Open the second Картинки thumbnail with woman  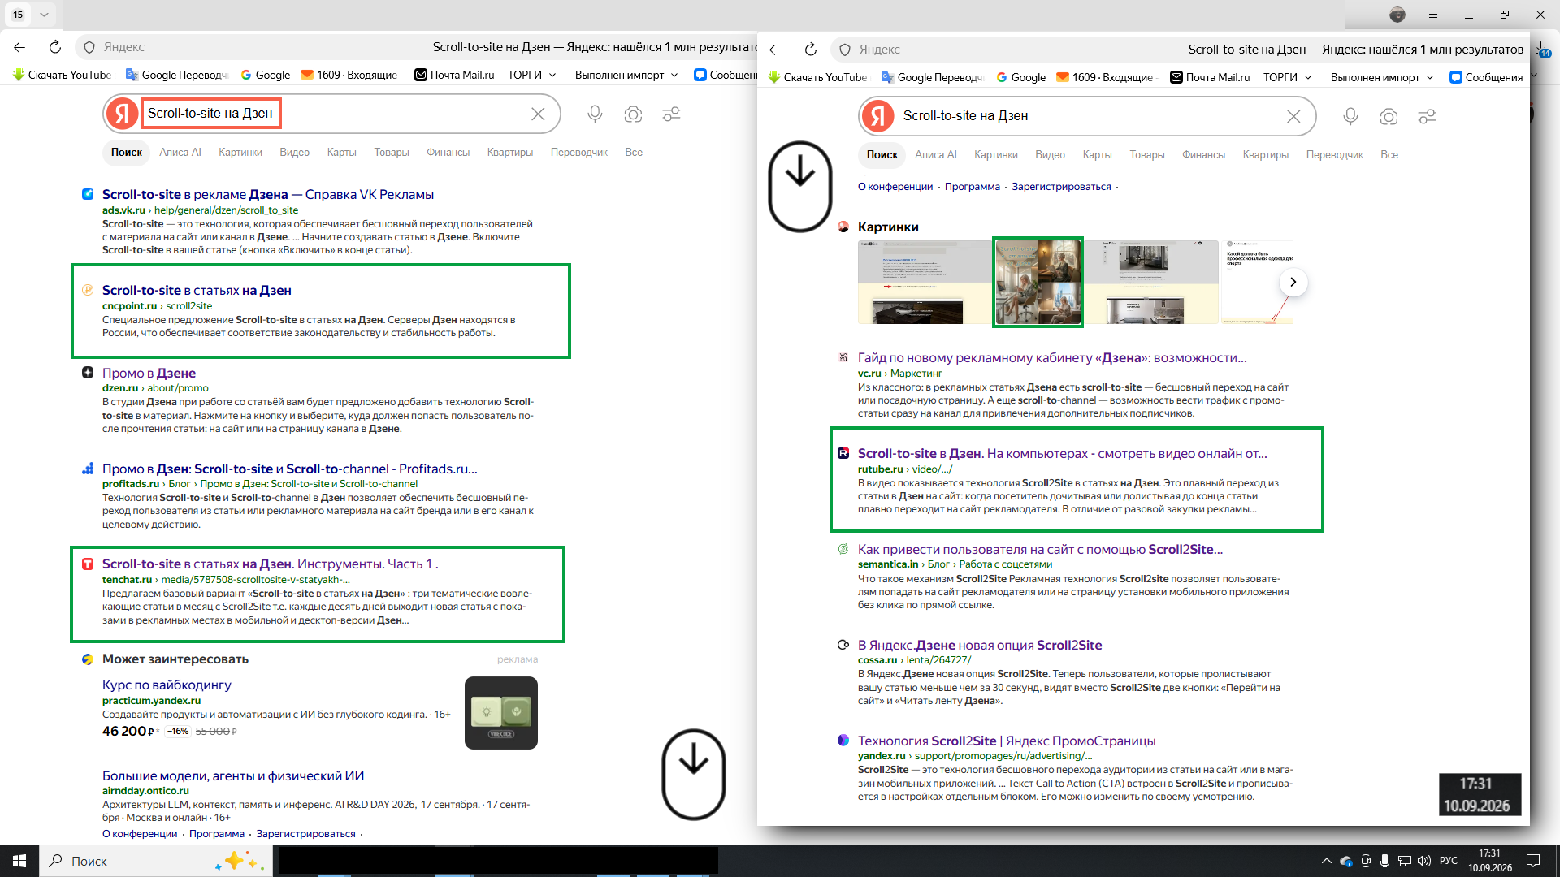click(1038, 282)
